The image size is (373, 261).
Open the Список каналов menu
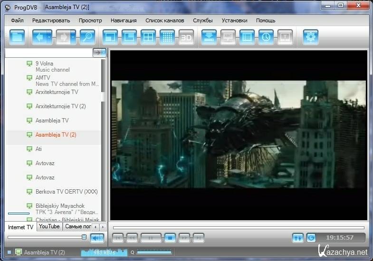164,20
